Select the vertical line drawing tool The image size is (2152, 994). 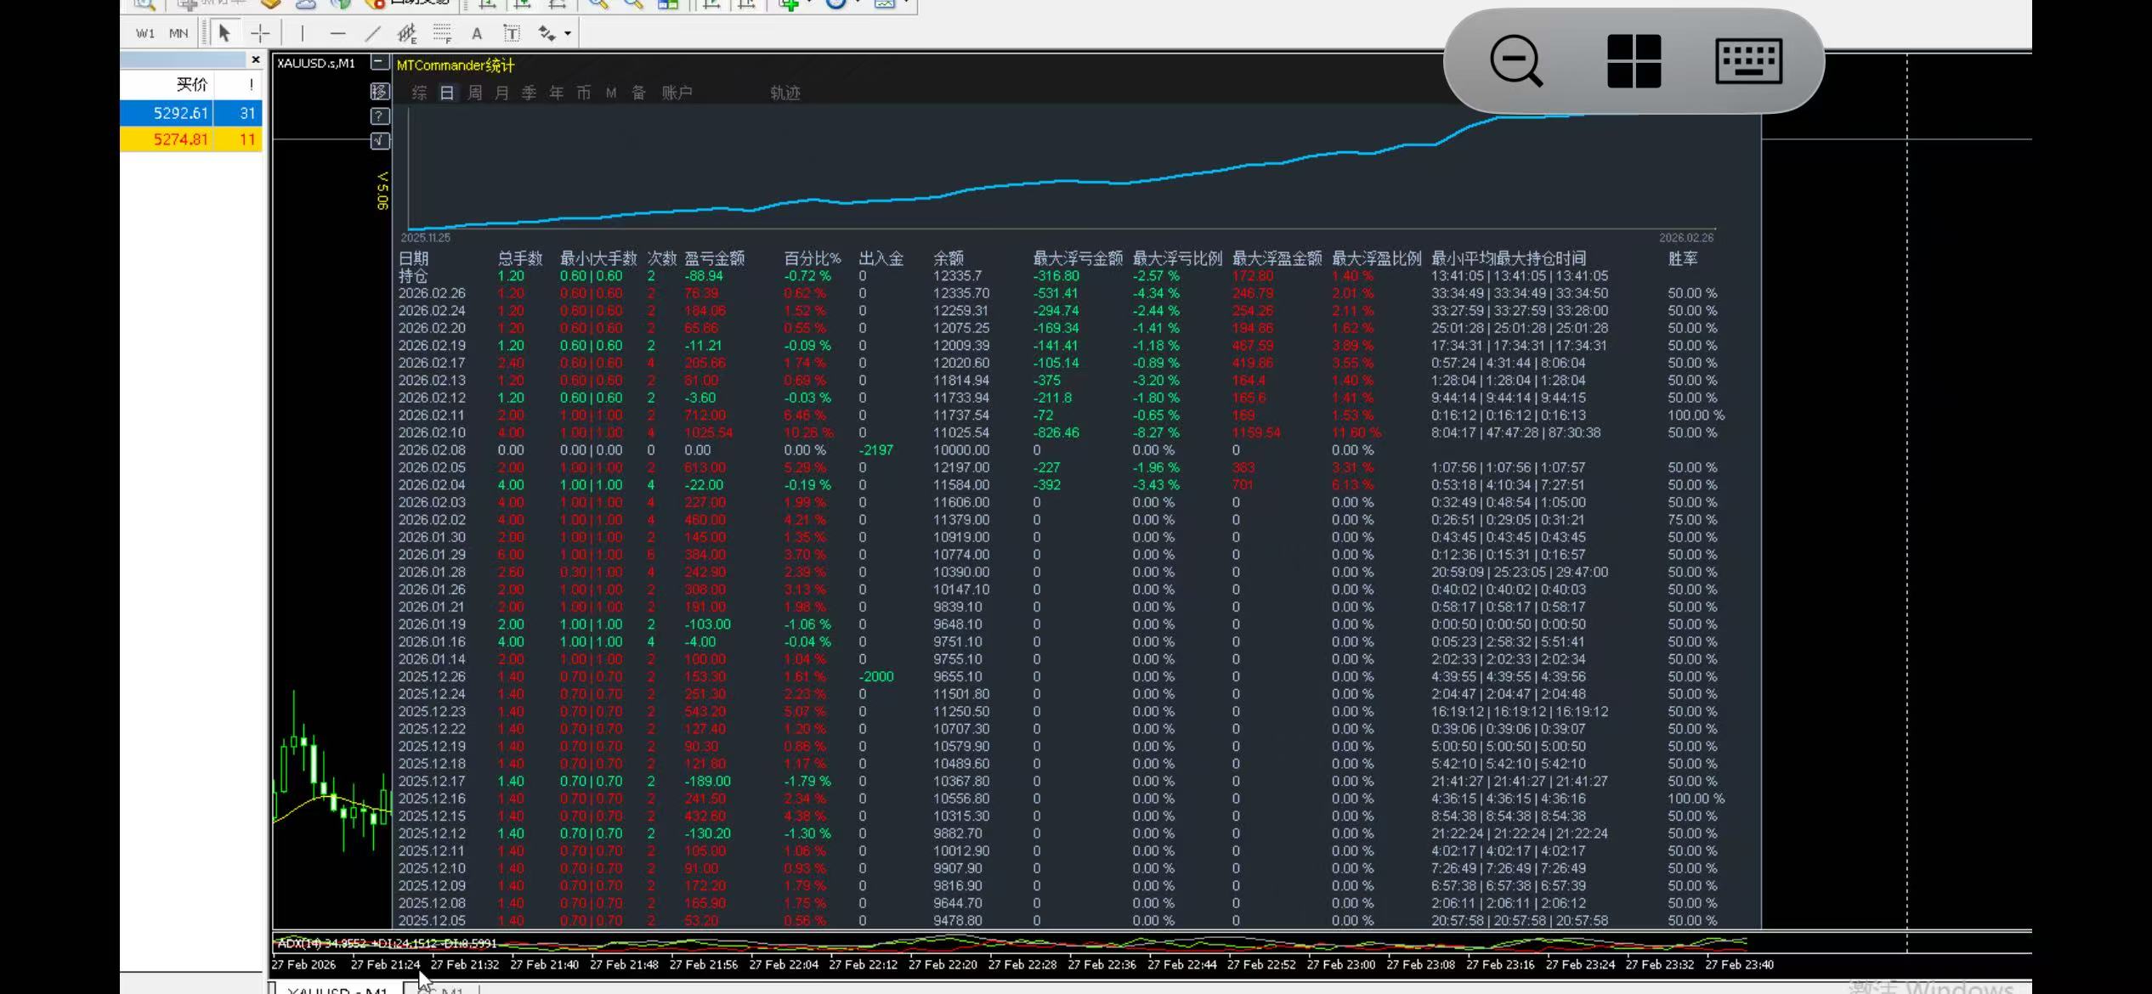pos(303,32)
